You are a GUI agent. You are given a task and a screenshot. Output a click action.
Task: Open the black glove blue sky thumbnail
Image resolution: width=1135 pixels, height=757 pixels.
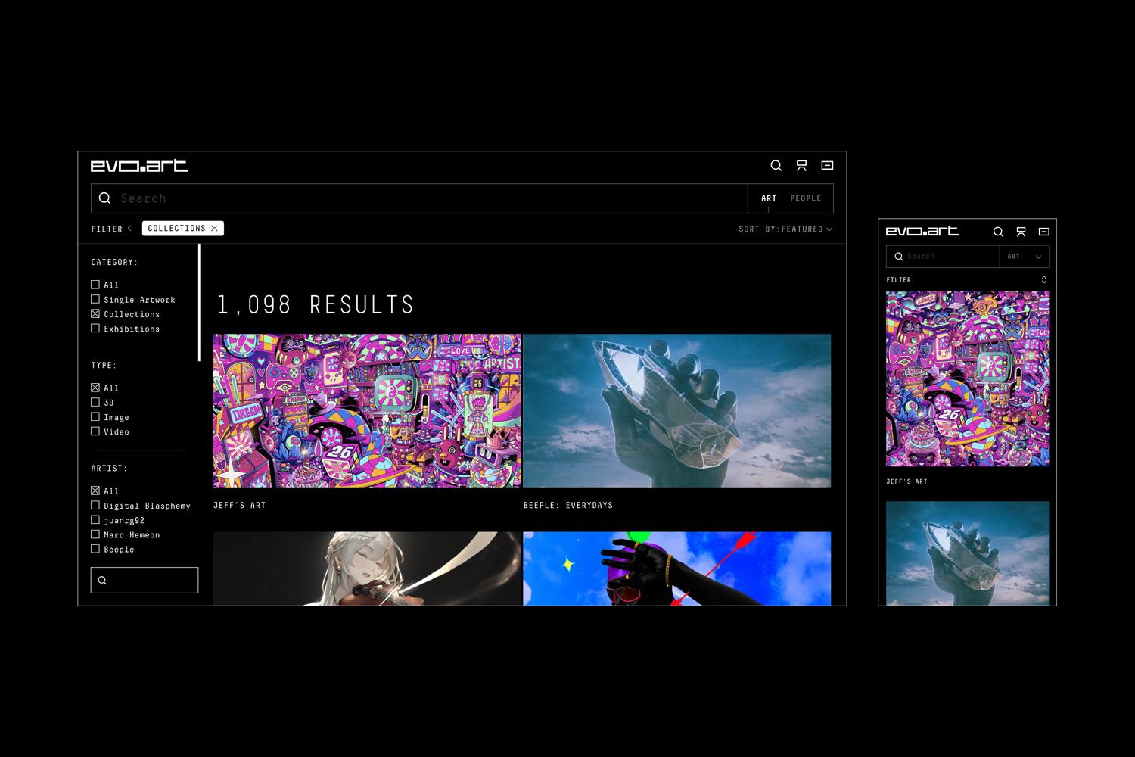677,569
